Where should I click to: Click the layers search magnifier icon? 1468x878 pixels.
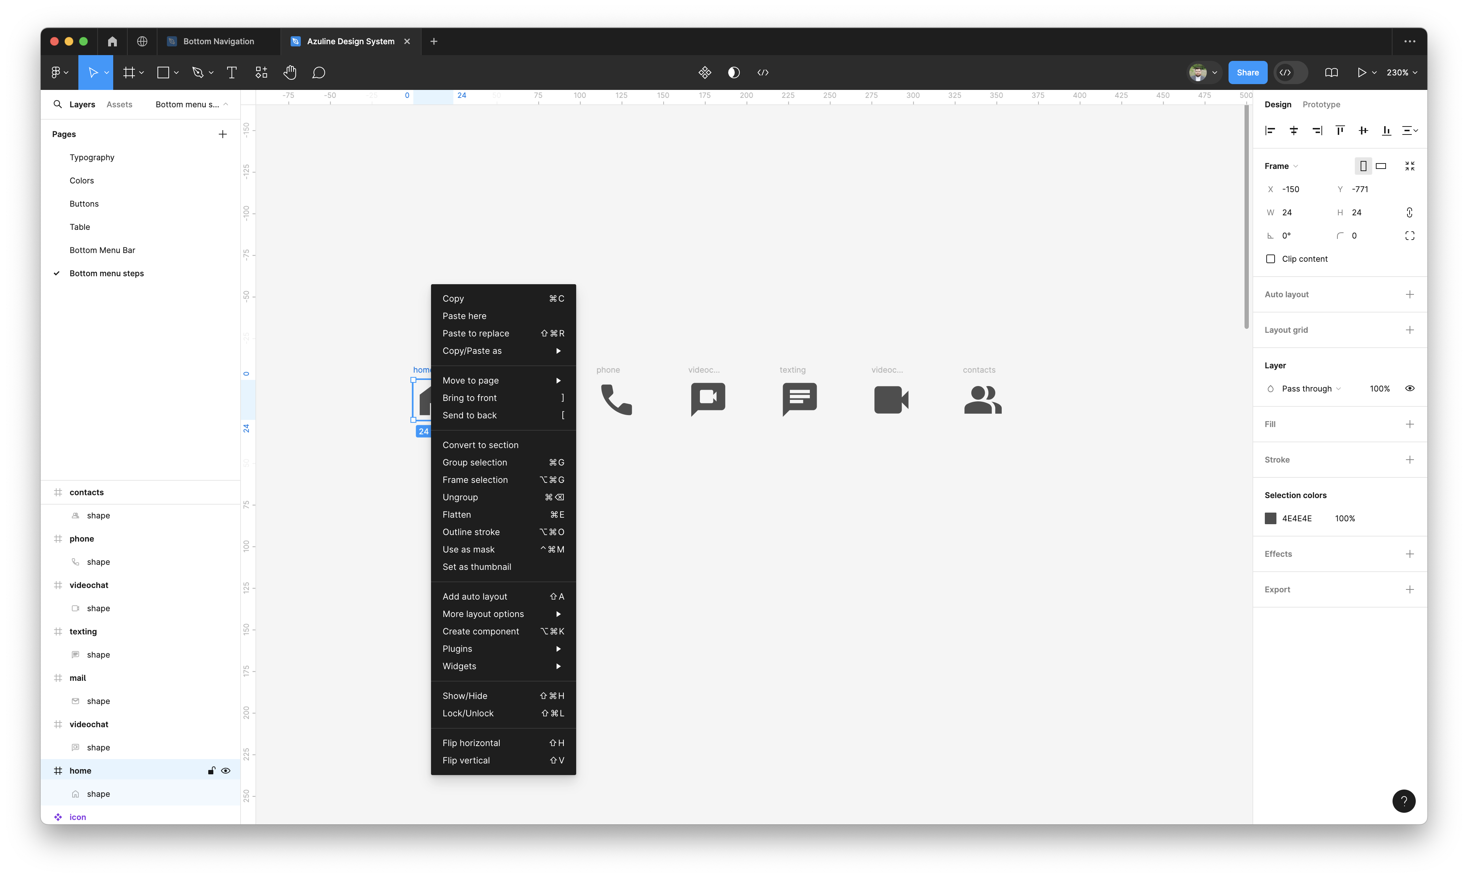[57, 104]
